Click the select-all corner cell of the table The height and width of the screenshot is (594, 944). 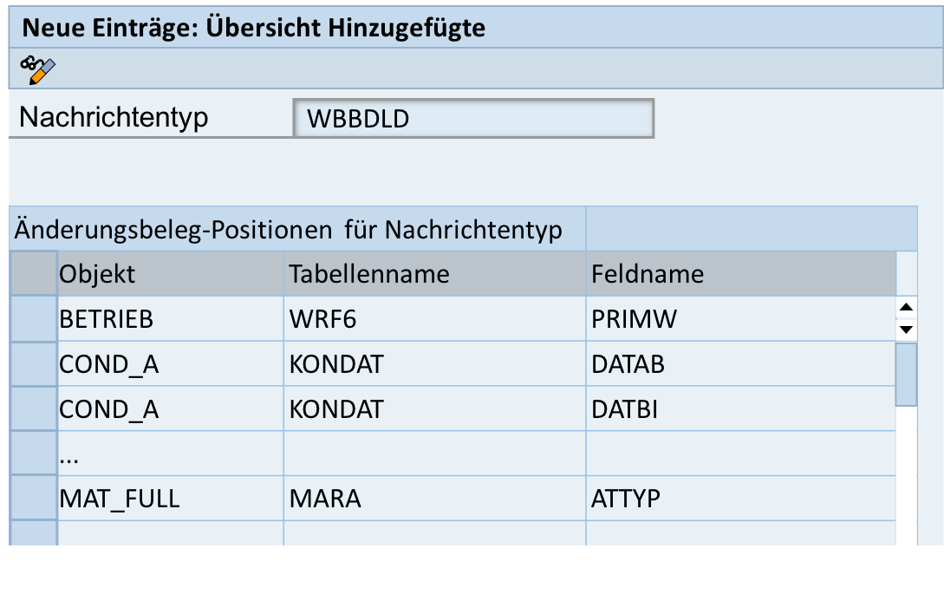[x=34, y=273]
